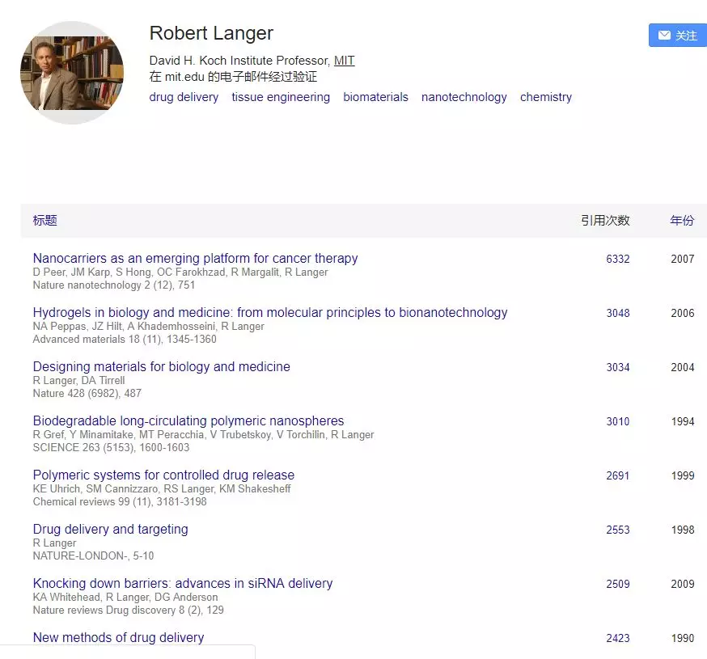
Task: Sort by 引用次数 citation count header
Action: (x=604, y=220)
